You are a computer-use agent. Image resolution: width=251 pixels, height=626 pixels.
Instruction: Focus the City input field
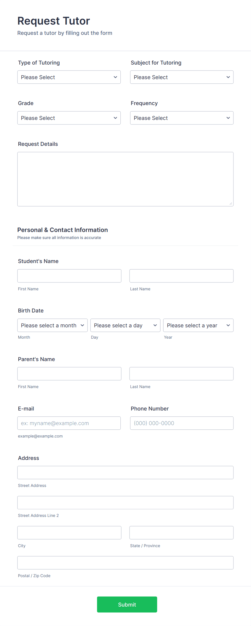pos(69,533)
